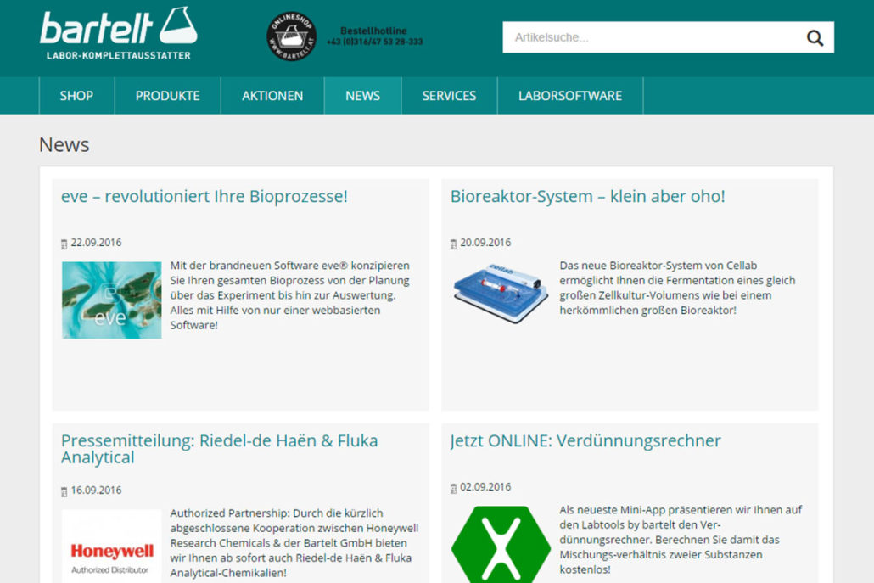The image size is (874, 583).
Task: Open article 'eve – revolutioniert Ihre Bioprozesse!'
Action: pyautogui.click(x=204, y=197)
